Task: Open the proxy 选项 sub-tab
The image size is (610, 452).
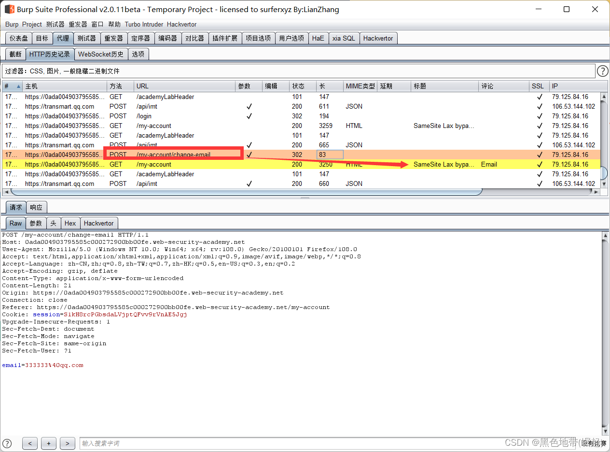Action: click(x=138, y=54)
